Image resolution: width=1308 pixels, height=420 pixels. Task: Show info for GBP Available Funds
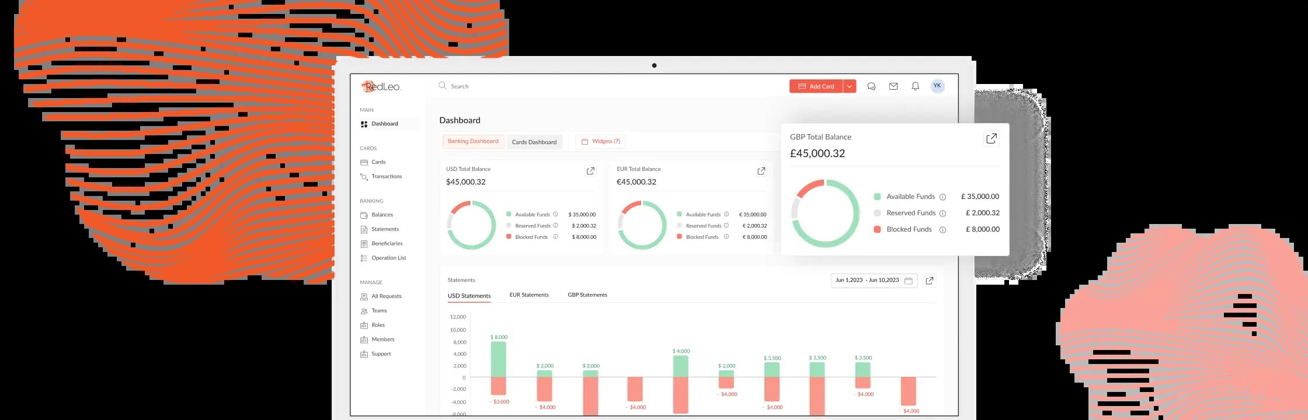(x=942, y=197)
